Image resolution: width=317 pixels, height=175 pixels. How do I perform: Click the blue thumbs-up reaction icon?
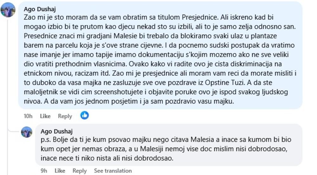pyautogui.click(x=84, y=116)
